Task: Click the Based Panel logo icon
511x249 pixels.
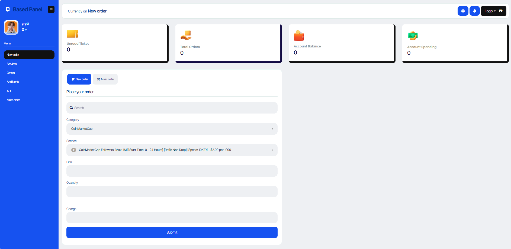Action: 8,9
